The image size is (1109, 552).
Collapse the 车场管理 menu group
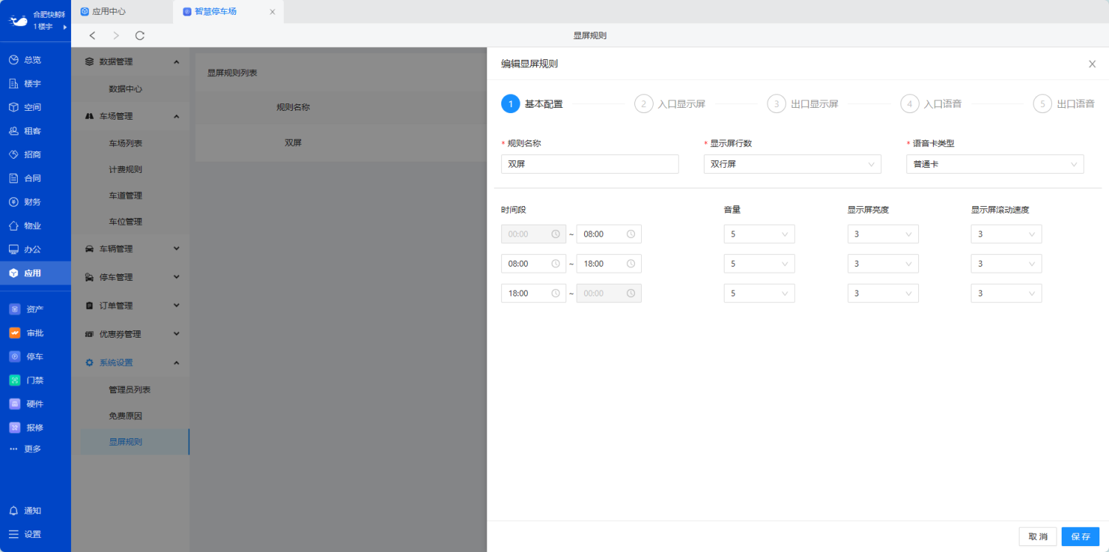point(176,116)
